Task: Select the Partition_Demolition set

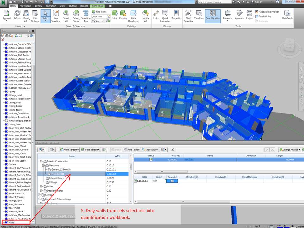Action: point(18,113)
